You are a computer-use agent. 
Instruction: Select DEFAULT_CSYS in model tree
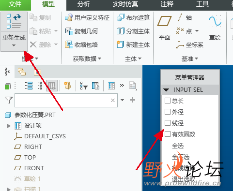tap(40, 136)
